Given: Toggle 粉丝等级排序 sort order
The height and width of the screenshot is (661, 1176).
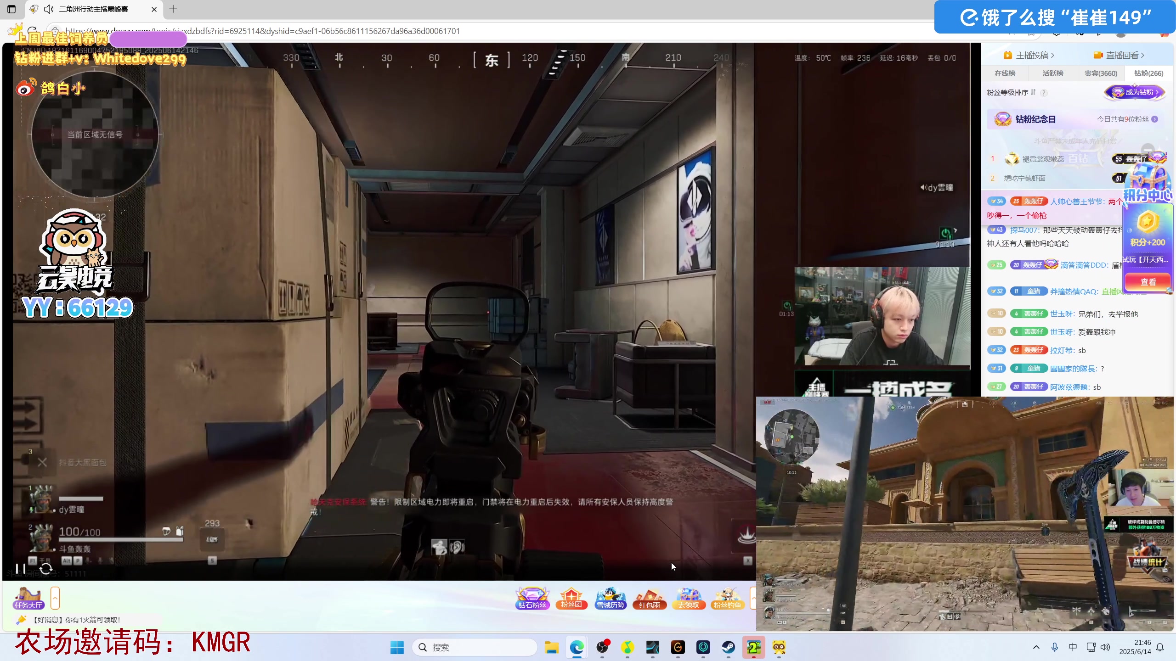Looking at the screenshot, I should coord(1011,93).
